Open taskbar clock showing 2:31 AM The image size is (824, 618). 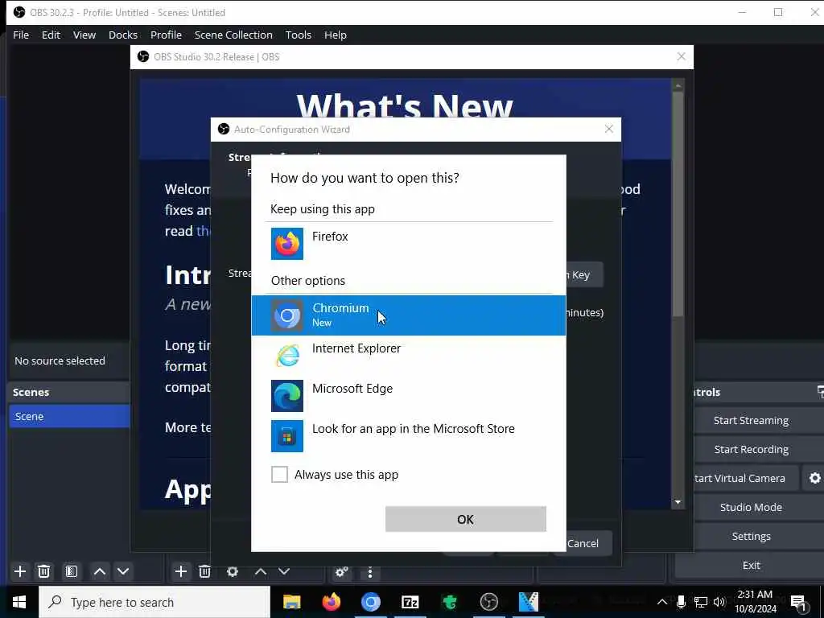click(x=755, y=602)
